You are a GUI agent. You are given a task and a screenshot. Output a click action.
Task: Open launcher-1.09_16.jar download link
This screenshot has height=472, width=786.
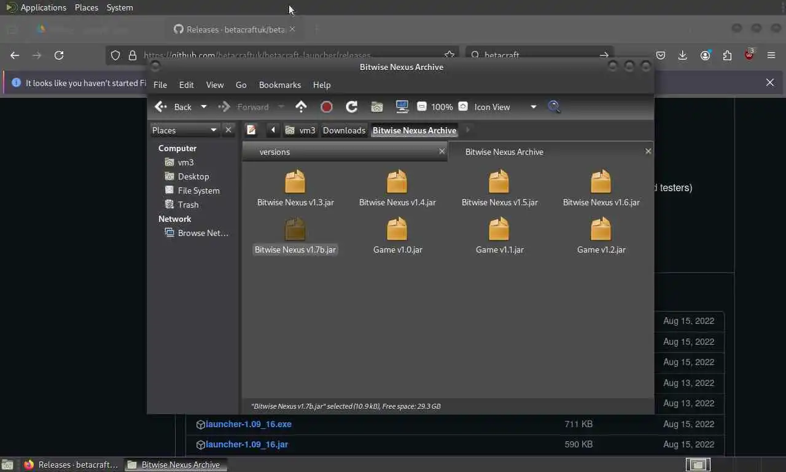click(x=247, y=444)
